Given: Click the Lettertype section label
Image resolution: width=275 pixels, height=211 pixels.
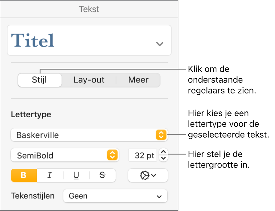Looking at the screenshot, I should click(x=31, y=114).
